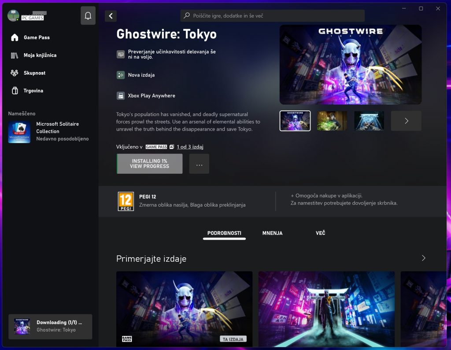Click the back arrow button
This screenshot has height=350, width=451.
coord(111,16)
